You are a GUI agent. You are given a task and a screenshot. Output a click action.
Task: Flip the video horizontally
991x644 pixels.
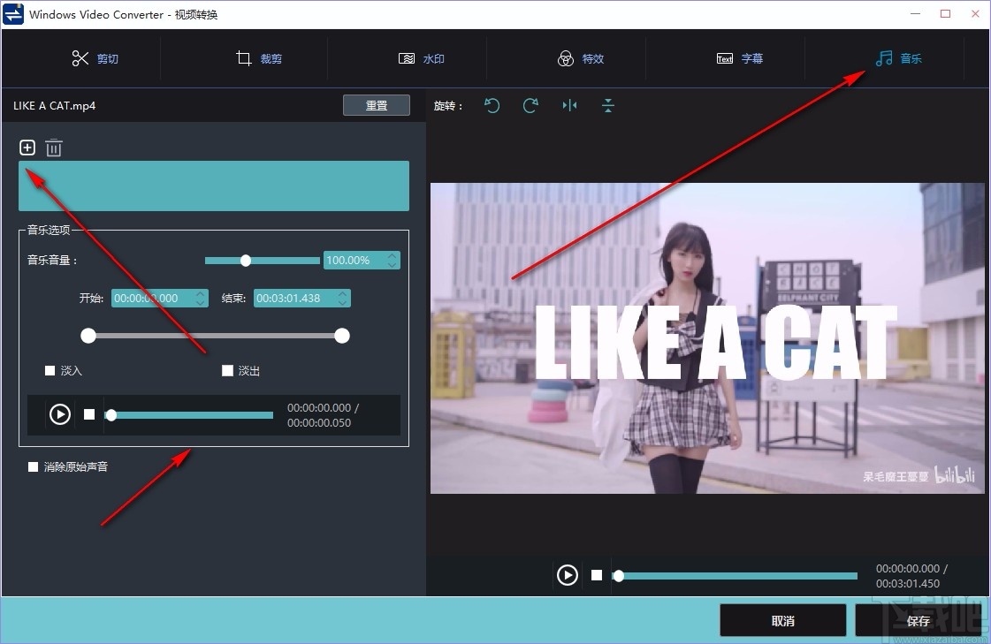(x=569, y=105)
